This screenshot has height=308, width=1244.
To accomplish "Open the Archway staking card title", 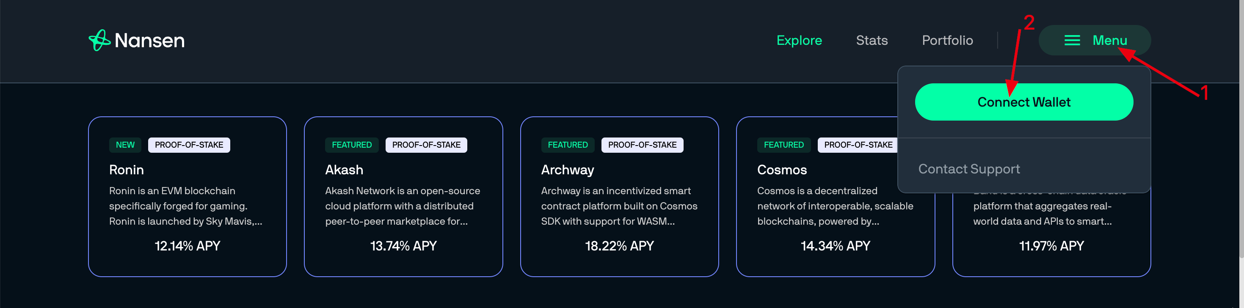I will coord(567,170).
